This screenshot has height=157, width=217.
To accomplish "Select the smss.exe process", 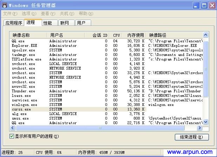I will coord(106,119).
